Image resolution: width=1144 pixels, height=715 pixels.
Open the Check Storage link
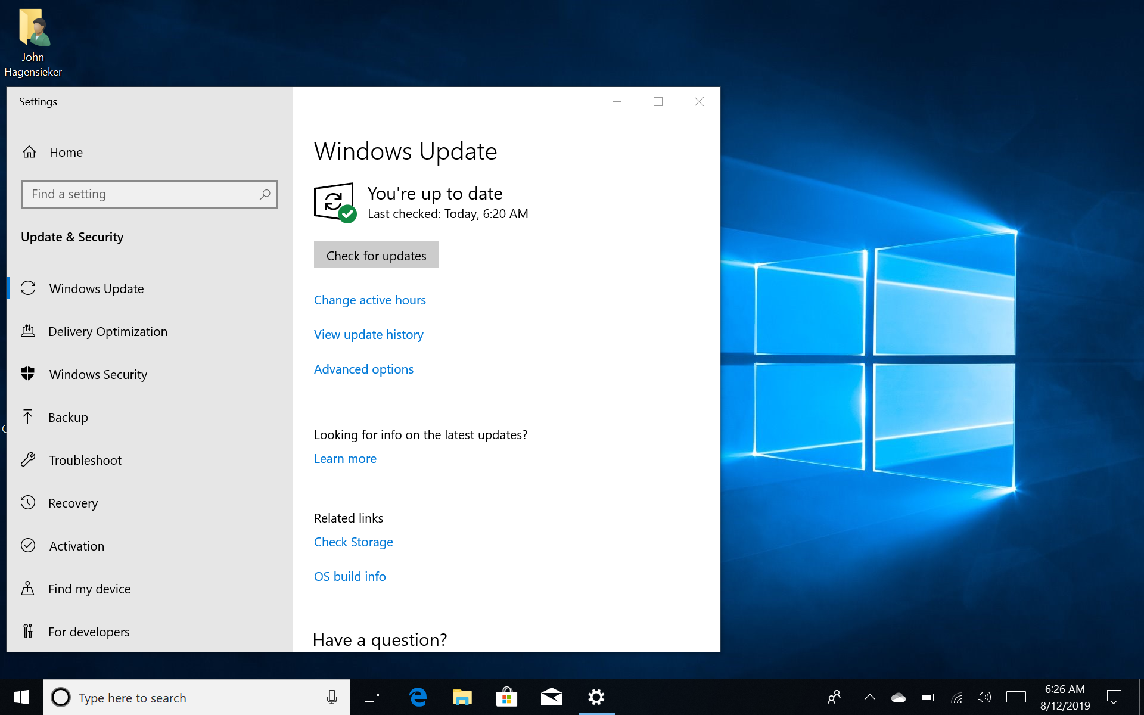[x=353, y=542]
